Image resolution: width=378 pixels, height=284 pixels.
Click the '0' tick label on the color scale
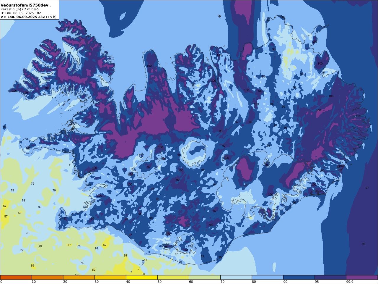tap(1, 282)
